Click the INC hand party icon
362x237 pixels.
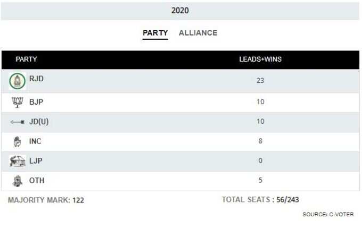pyautogui.click(x=18, y=141)
